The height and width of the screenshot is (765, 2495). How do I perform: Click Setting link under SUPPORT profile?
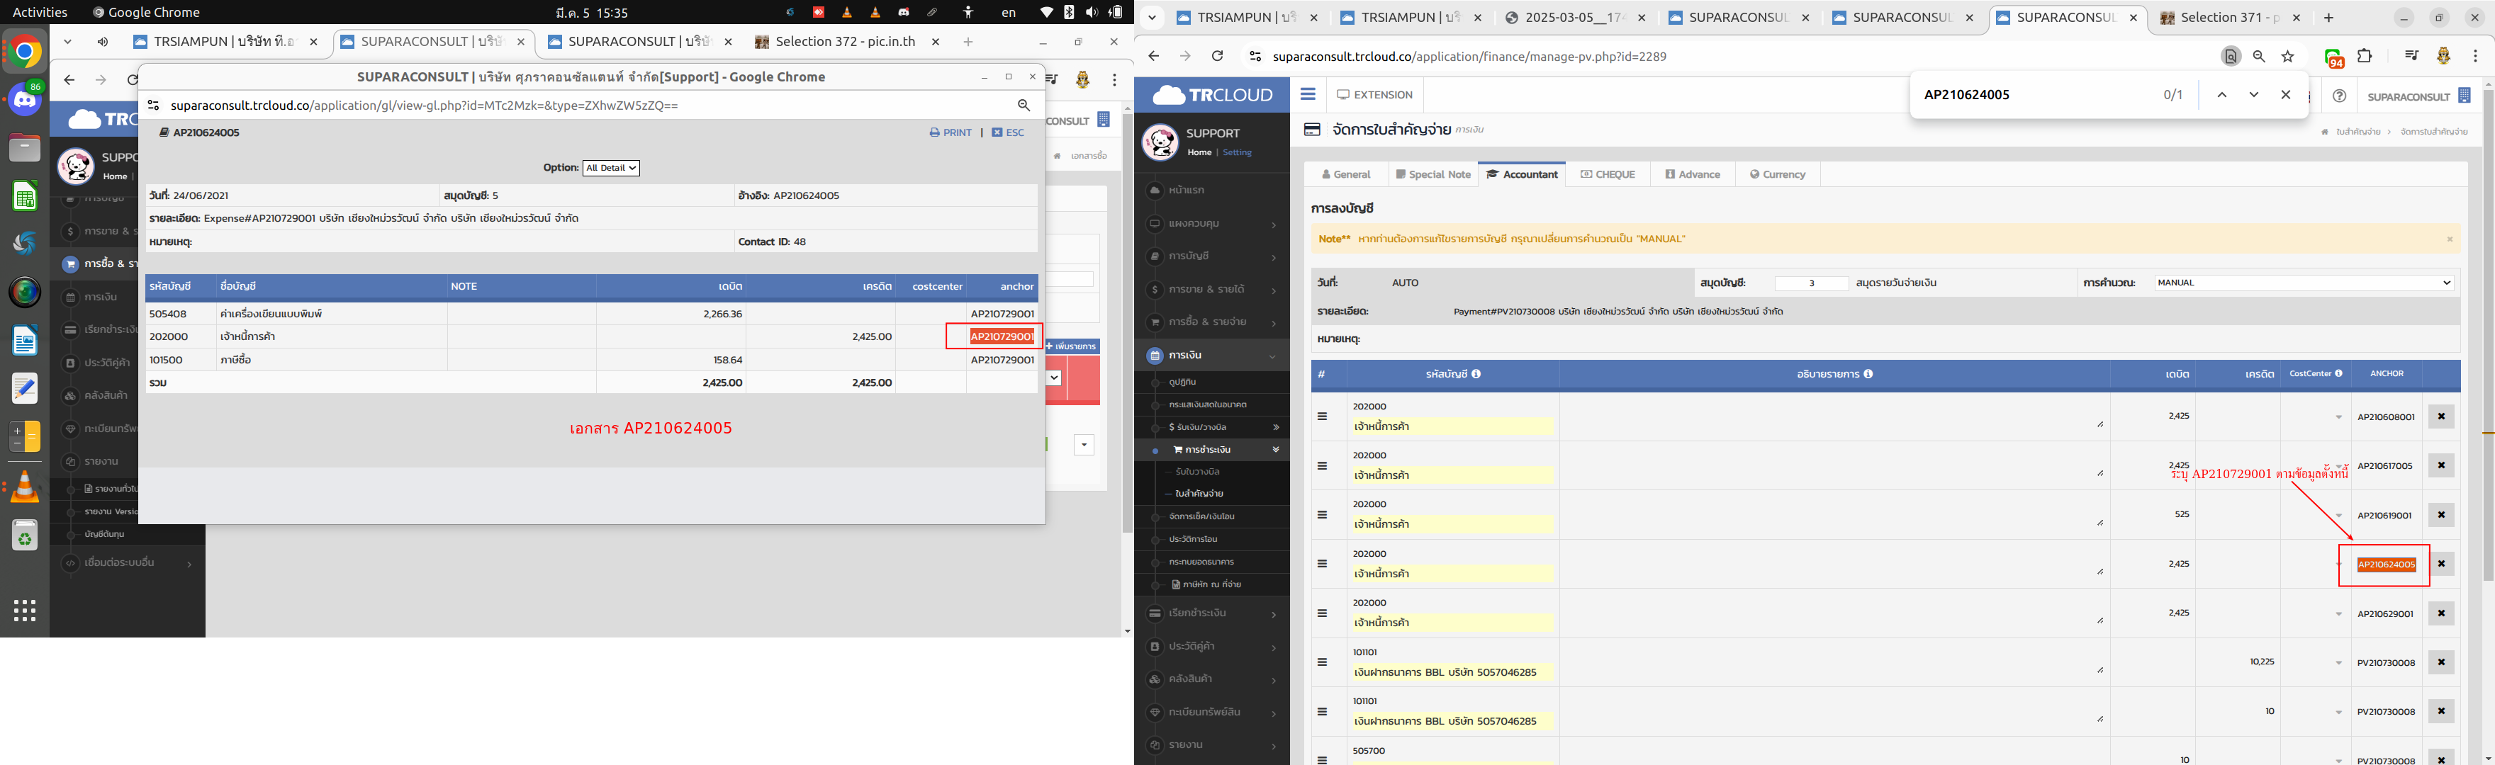1237,153
